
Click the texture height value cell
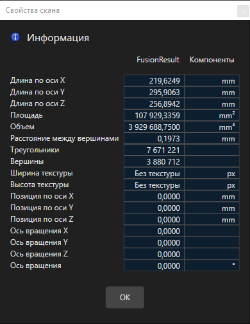click(154, 185)
